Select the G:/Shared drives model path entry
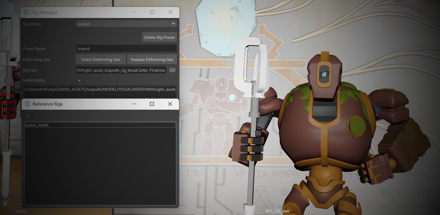Screen dimensions: 440x215 click(100, 89)
